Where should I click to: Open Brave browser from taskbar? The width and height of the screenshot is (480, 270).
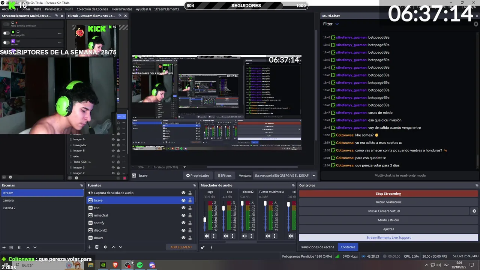tap(115, 265)
